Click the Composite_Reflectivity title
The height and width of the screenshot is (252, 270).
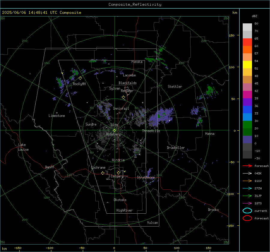pyautogui.click(x=135, y=4)
